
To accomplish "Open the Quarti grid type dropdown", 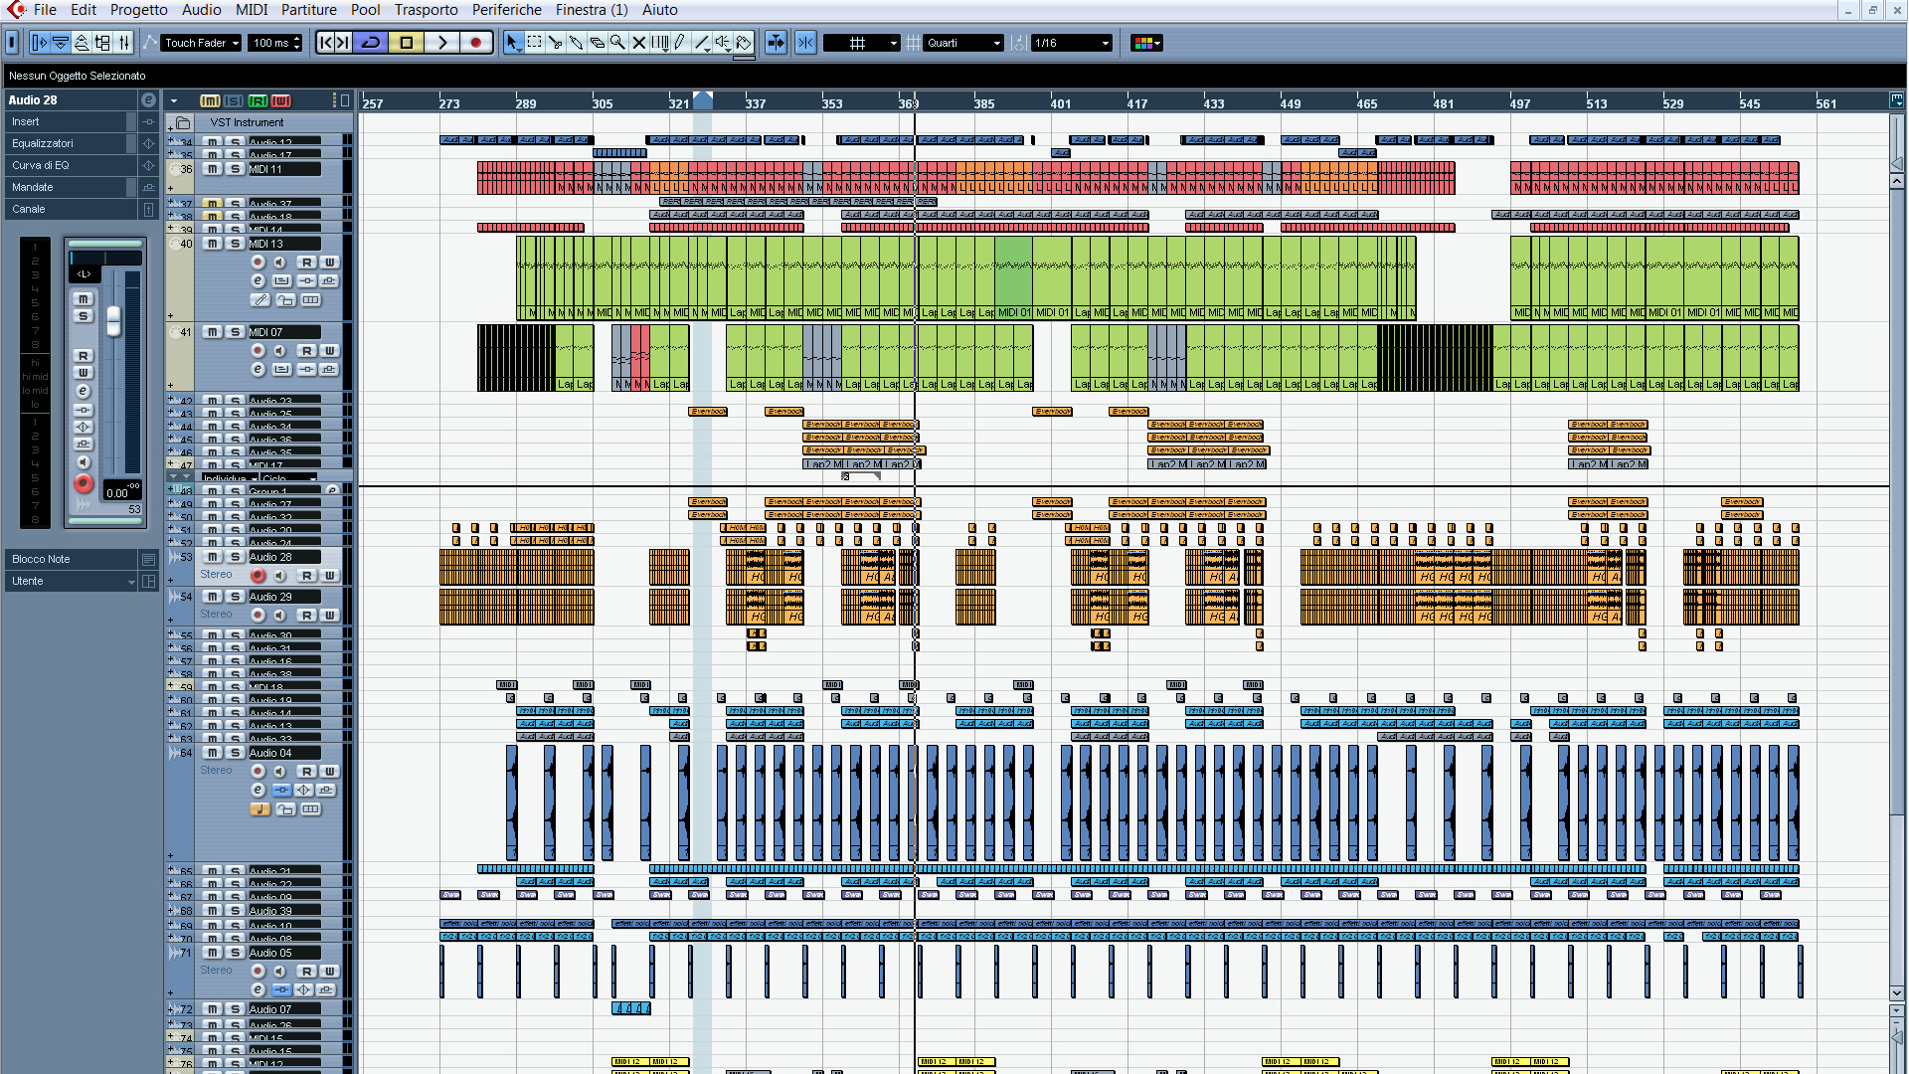I will coord(963,43).
